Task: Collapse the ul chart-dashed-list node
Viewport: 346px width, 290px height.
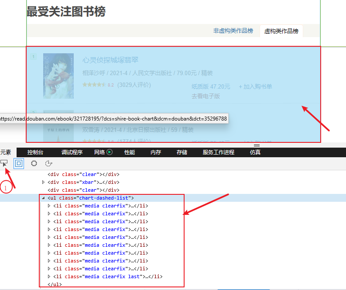Action: click(x=43, y=198)
